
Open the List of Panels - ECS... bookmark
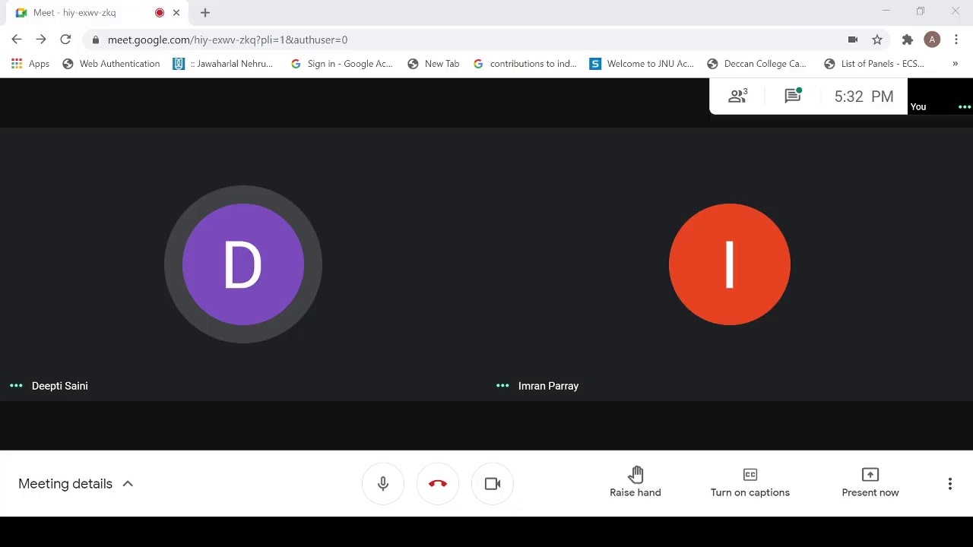874,64
